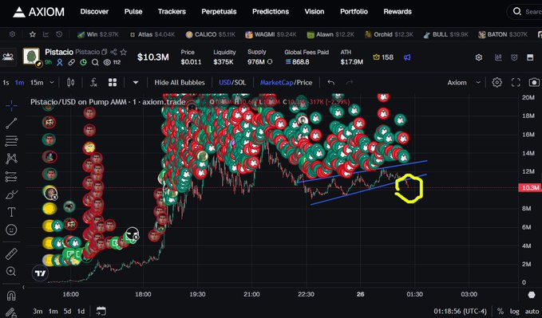Image resolution: width=542 pixels, height=318 pixels.
Task: Toggle MarketCap/Price display
Action: pyautogui.click(x=286, y=83)
